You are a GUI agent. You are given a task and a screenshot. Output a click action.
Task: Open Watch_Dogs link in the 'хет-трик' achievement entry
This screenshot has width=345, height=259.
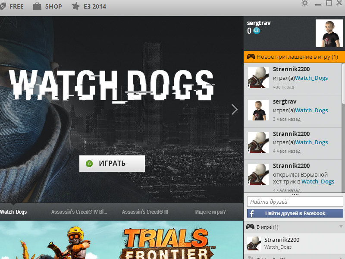318,181
